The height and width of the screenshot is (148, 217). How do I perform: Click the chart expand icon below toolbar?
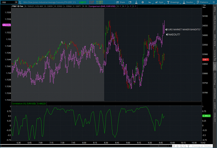[x=204, y=6]
